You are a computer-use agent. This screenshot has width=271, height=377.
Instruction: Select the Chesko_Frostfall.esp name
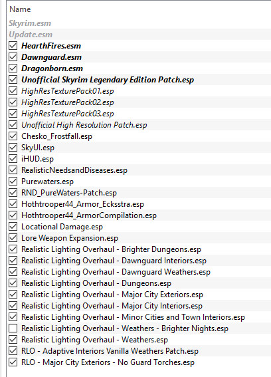coord(56,136)
